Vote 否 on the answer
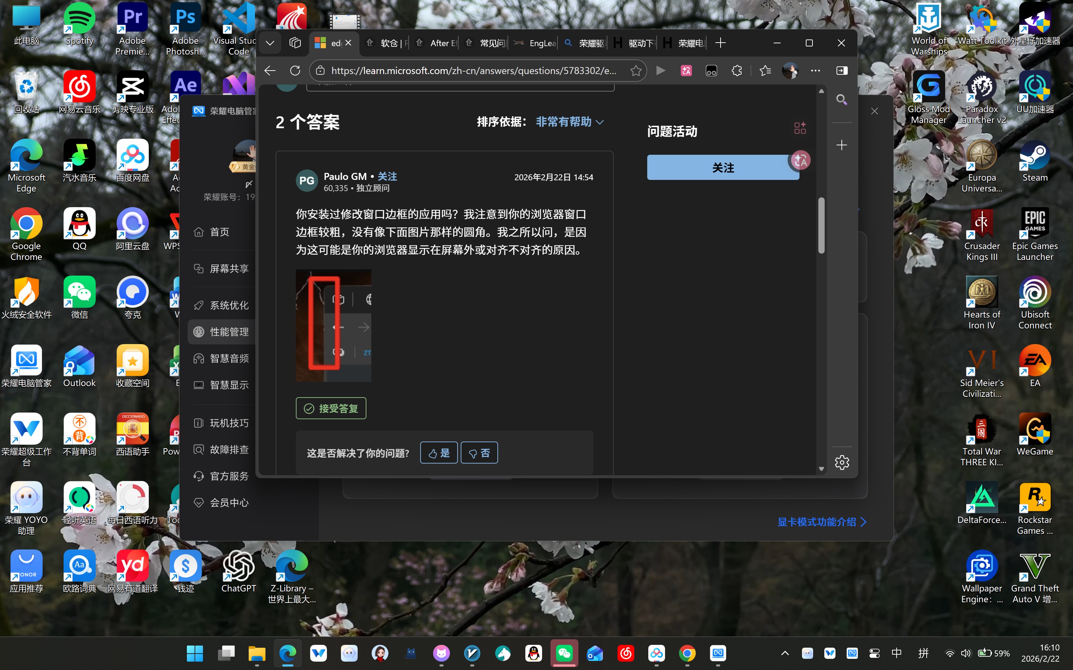 pos(479,453)
